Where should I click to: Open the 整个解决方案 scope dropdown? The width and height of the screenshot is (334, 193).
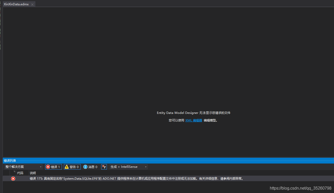point(23,167)
